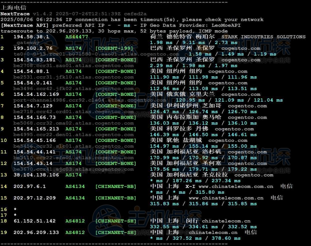The height and width of the screenshot is (246, 311).
Task: Select hop 18 IP 61.152.51.142
Action: point(34,221)
